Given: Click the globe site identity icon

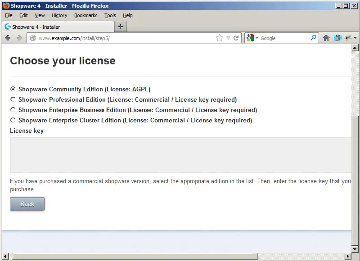Looking at the screenshot, I should (33, 38).
